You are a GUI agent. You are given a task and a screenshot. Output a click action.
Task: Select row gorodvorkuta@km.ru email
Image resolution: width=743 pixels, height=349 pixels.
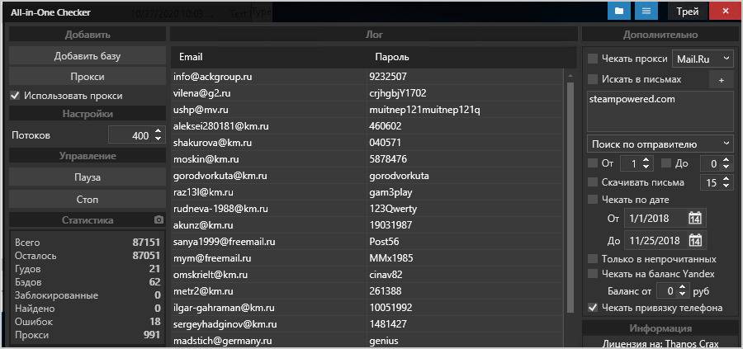pos(220,176)
